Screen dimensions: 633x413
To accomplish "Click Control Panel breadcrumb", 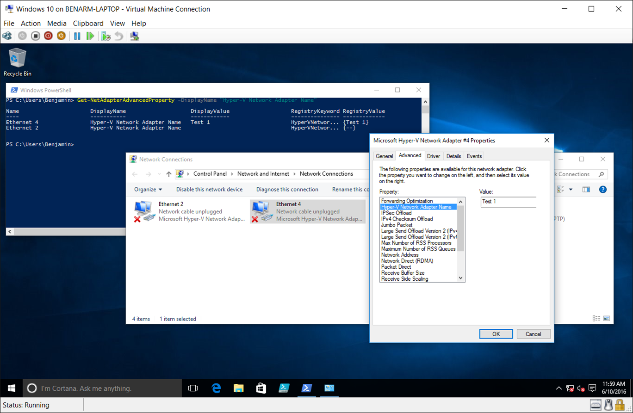I will [x=210, y=174].
